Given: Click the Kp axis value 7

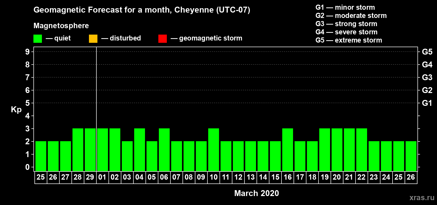Looking at the screenshot, I should tap(28, 77).
